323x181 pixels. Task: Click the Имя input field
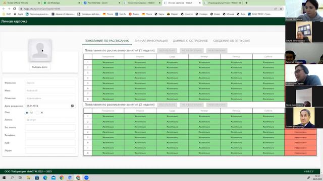click(50, 90)
